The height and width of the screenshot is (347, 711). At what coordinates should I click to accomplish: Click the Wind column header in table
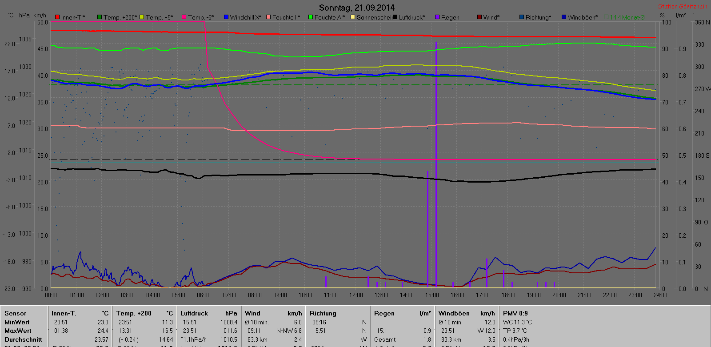pyautogui.click(x=252, y=313)
